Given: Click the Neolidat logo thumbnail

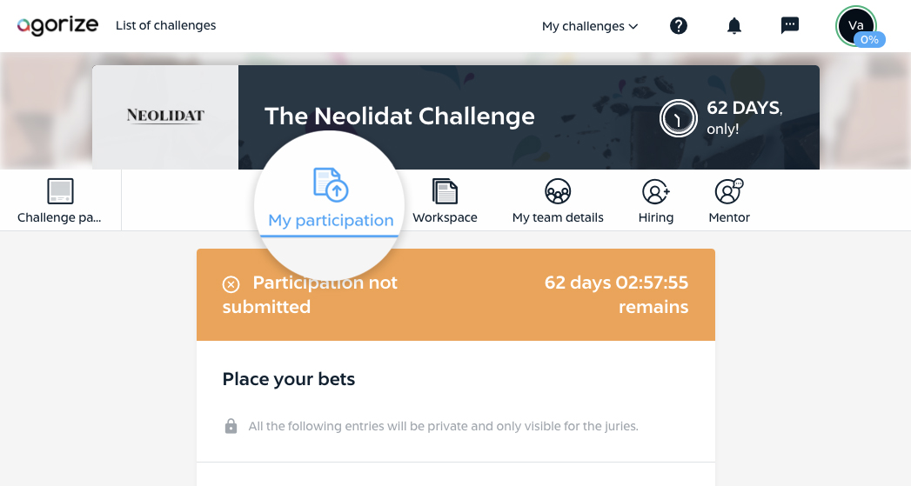Looking at the screenshot, I should [165, 117].
